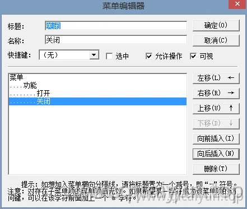Insert before with 向前插入(I)
247x209 pixels.
(216, 138)
